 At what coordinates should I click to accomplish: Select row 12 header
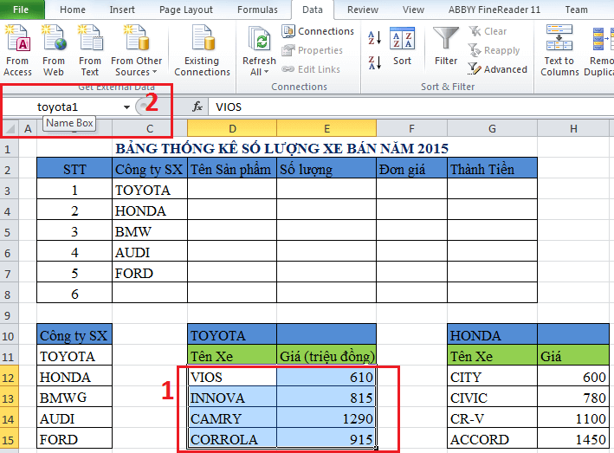[8, 378]
